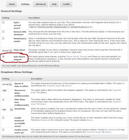
Task: Open the Superfish plugin link in fade-in description
Action: pyautogui.click(x=54, y=86)
